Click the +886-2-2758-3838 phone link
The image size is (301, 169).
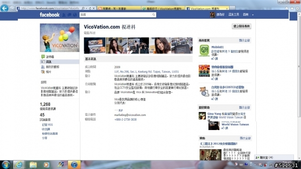coord(126,119)
